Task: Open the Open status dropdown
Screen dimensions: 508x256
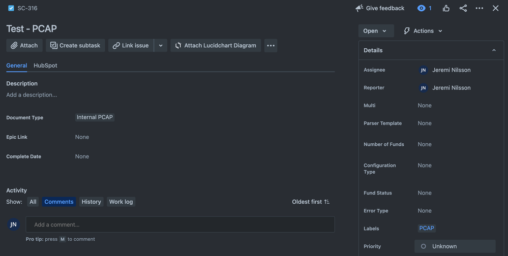Action: coord(376,31)
